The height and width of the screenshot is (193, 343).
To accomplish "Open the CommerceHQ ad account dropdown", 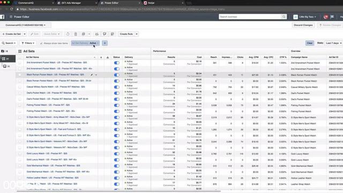I will 25,25.
